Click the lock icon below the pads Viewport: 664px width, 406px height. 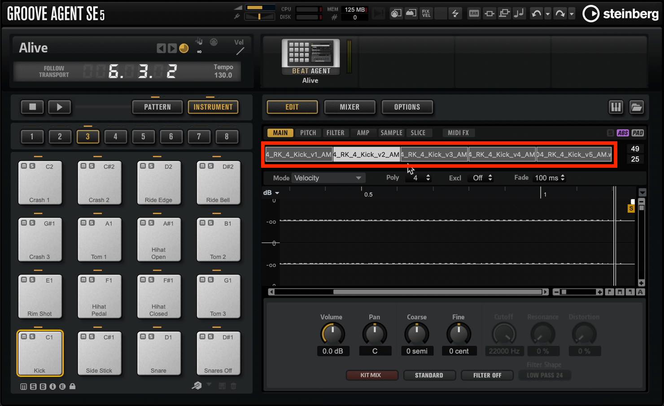[x=72, y=386]
